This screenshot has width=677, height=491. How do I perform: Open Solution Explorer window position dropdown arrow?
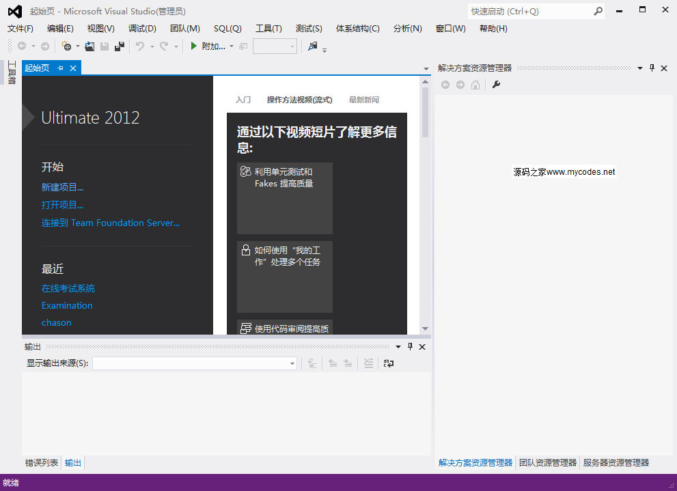(x=640, y=68)
